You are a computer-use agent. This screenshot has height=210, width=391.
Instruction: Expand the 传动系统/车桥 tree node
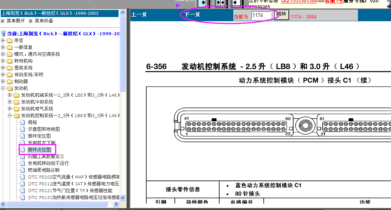[x=3, y=74]
